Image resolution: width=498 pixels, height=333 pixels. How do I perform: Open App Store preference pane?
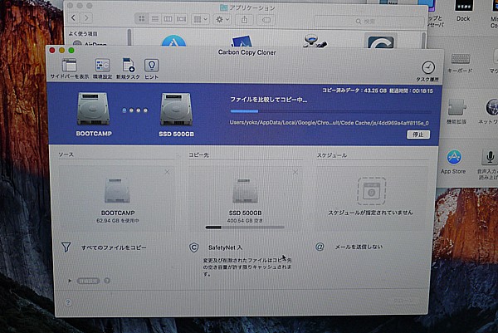coord(453,162)
